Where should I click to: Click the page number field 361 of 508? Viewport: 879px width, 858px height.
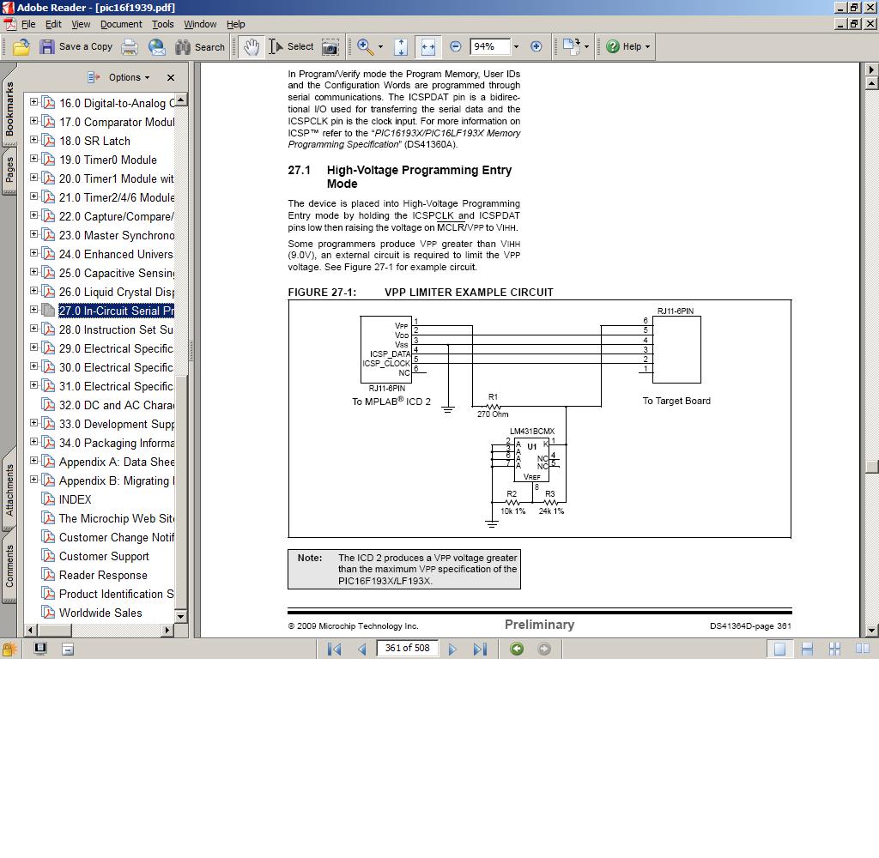[x=407, y=649]
